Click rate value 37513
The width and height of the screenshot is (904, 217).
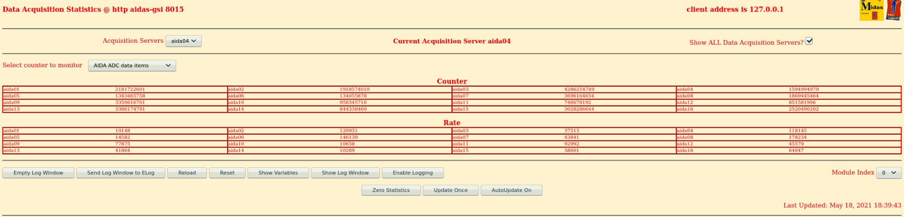point(572,131)
